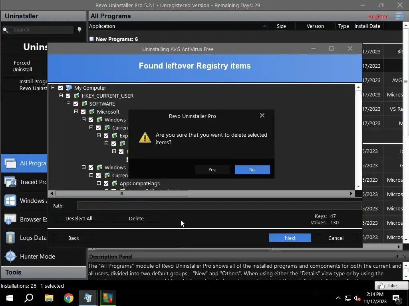The image size is (409, 306).
Task: Uncheck the SOFTWARE checkbox
Action: (x=75, y=104)
